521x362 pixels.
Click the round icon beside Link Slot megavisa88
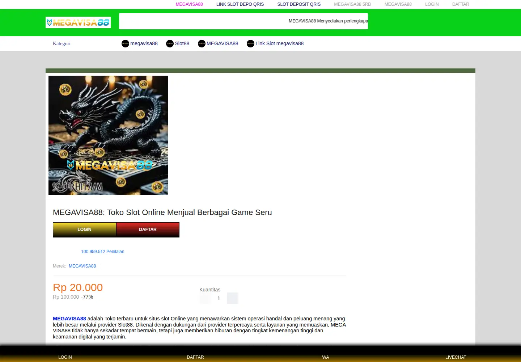(x=250, y=44)
